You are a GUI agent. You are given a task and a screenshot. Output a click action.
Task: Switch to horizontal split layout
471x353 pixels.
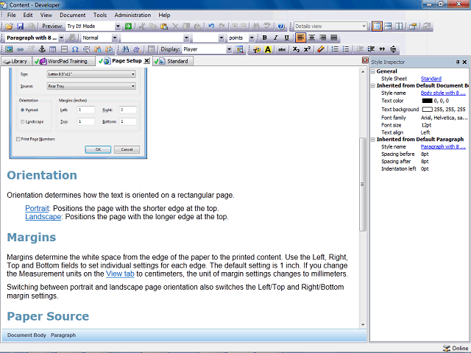(388, 26)
